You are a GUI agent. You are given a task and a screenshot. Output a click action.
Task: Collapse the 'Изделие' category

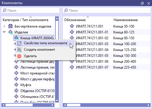[x=4, y=32]
